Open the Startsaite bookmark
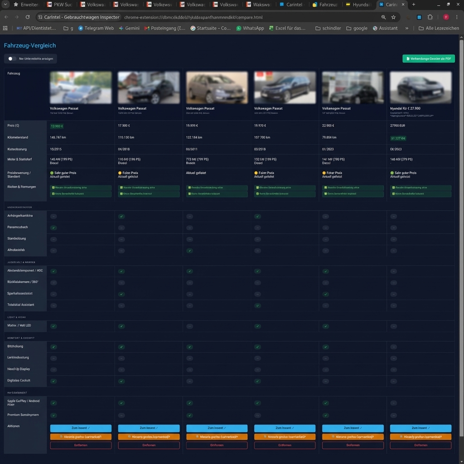 [210, 28]
